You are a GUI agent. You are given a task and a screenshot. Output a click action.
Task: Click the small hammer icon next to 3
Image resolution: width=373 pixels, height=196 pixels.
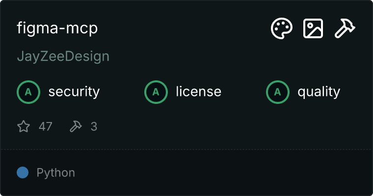76,126
